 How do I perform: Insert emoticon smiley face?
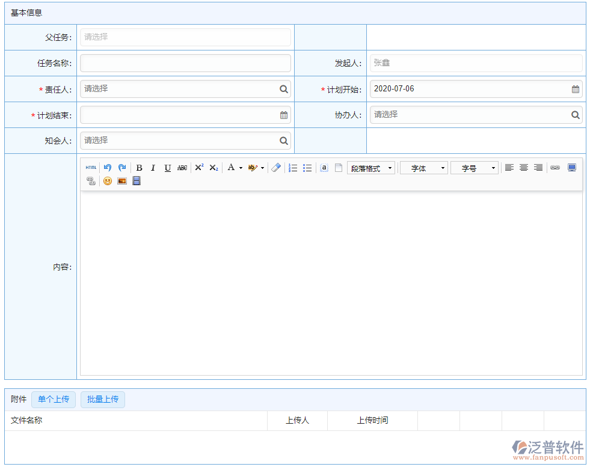click(108, 181)
